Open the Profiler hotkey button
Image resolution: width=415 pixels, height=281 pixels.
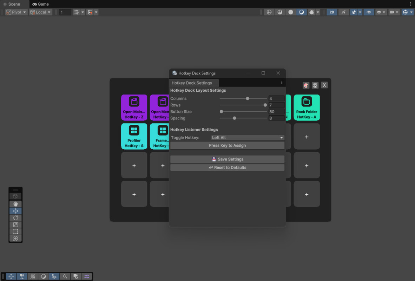[134, 136]
